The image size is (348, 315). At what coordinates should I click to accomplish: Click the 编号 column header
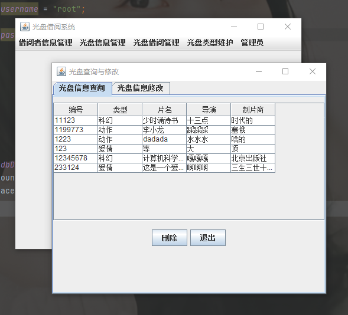[76, 110]
